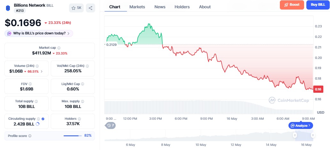Click the #213 rank badge
The image size is (330, 150).
[x=20, y=11]
